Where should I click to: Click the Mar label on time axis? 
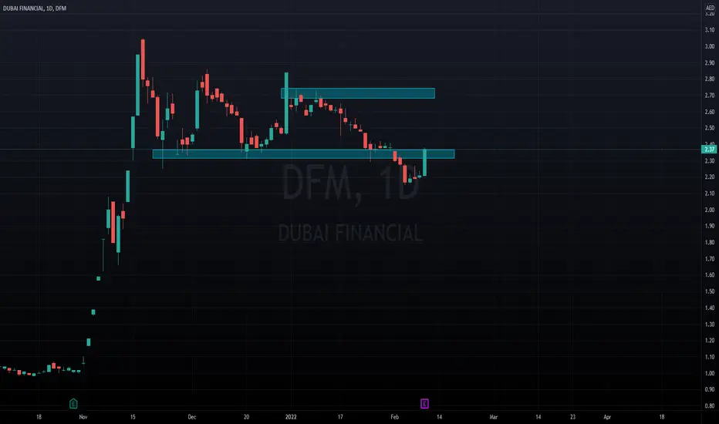pyautogui.click(x=494, y=417)
